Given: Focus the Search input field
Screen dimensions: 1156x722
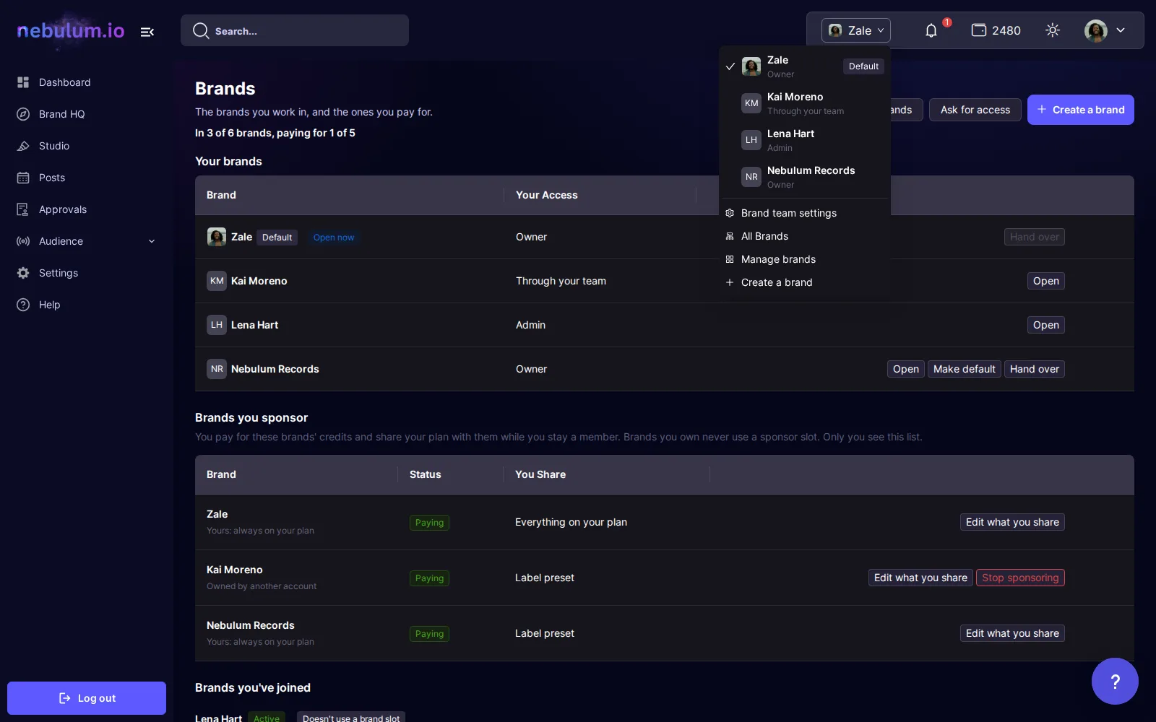Looking at the screenshot, I should pos(295,30).
